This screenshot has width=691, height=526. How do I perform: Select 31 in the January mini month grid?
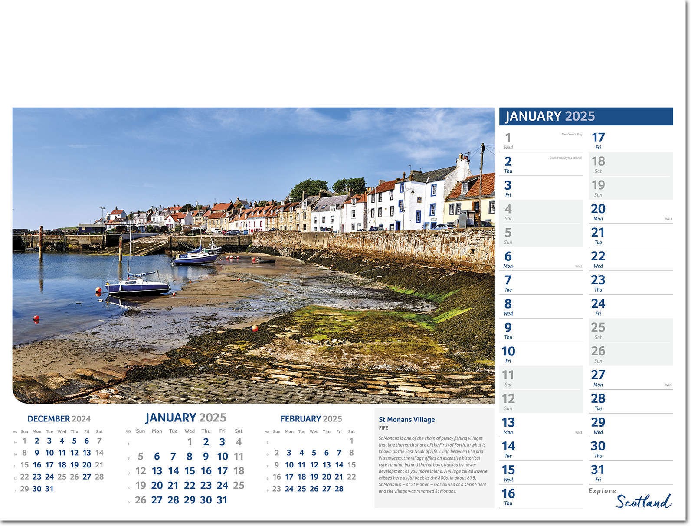pyautogui.click(x=222, y=500)
